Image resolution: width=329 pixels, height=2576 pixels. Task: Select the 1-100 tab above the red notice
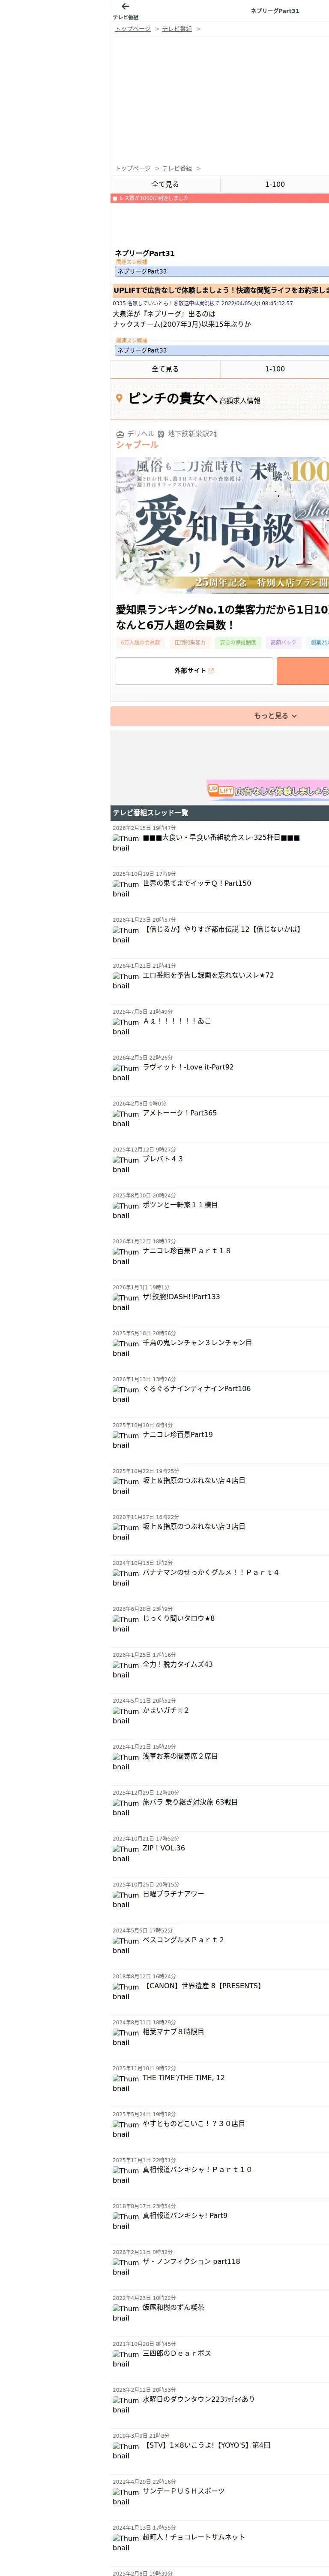click(274, 184)
